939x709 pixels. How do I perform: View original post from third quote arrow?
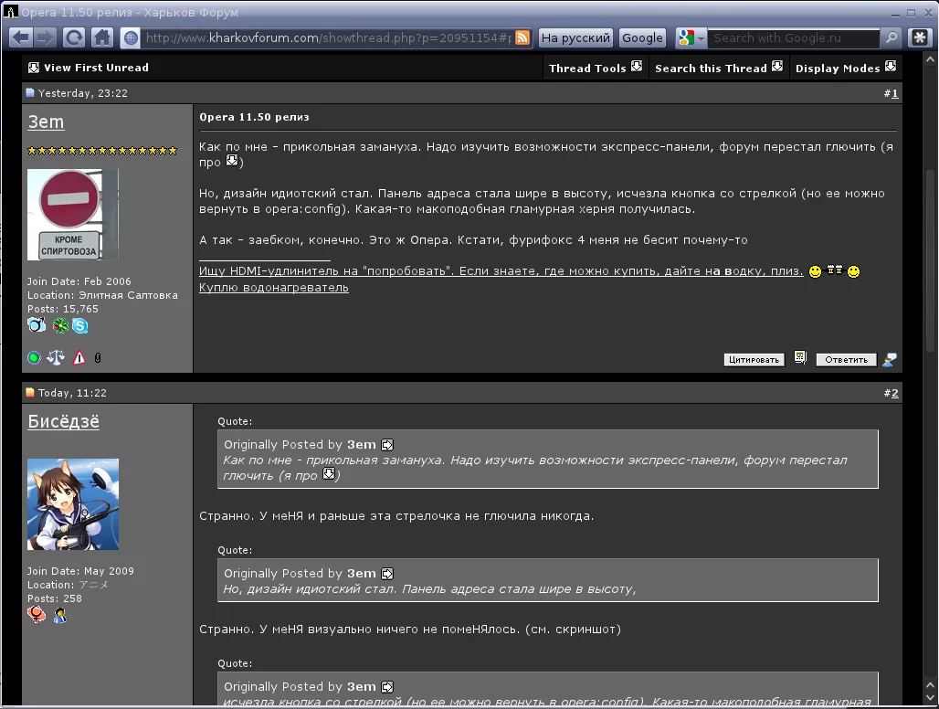point(387,687)
